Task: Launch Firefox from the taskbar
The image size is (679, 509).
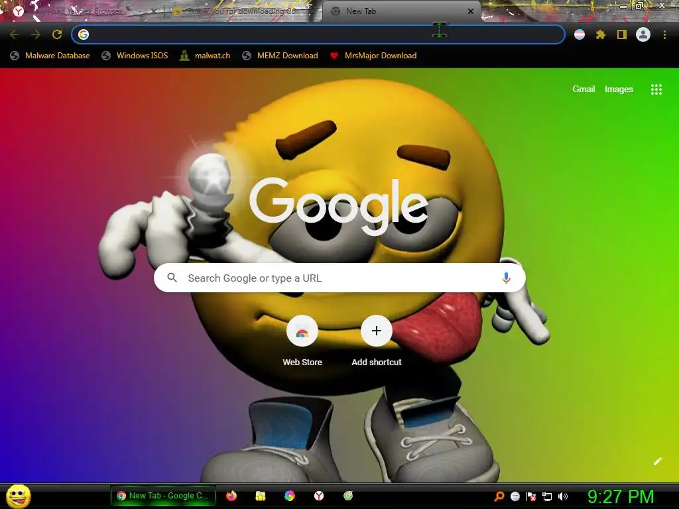Action: [231, 496]
